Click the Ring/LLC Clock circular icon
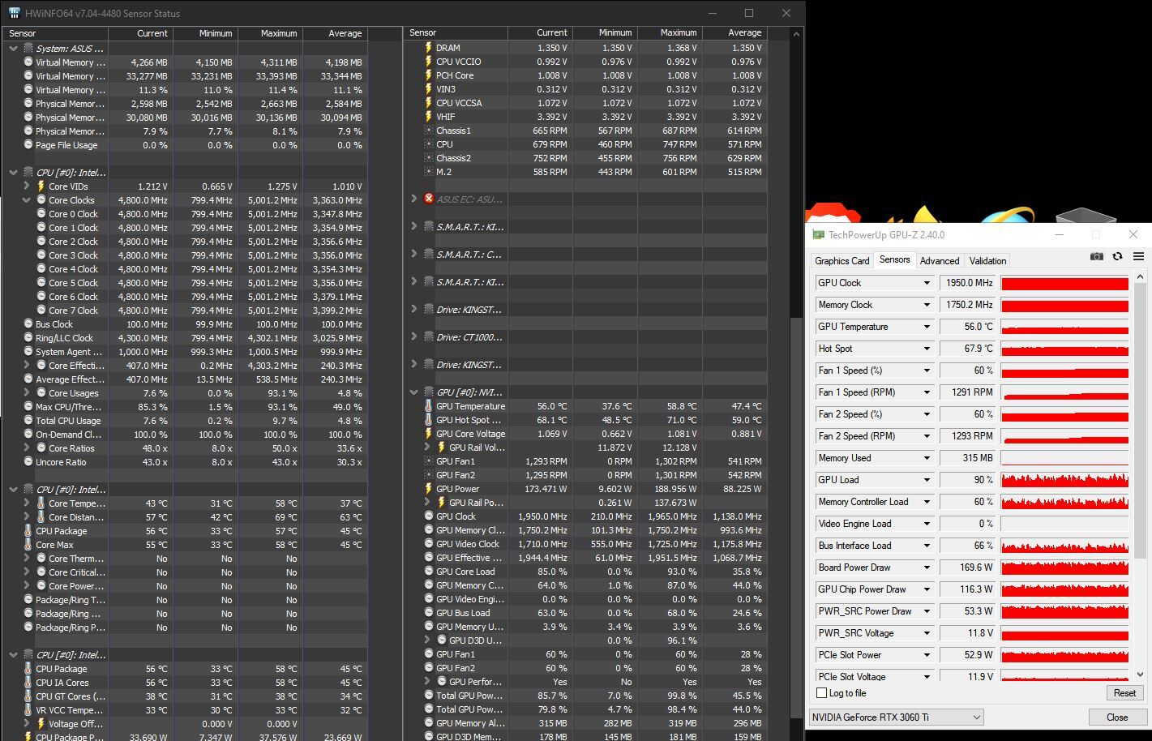Viewport: 1152px width, 741px height. [x=28, y=338]
